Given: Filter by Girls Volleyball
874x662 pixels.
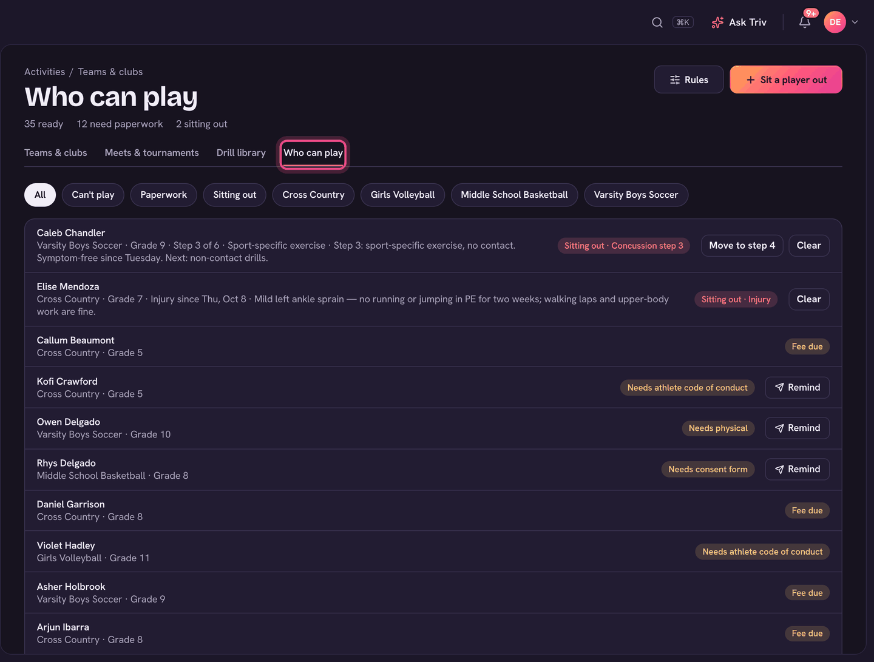Looking at the screenshot, I should pos(403,195).
